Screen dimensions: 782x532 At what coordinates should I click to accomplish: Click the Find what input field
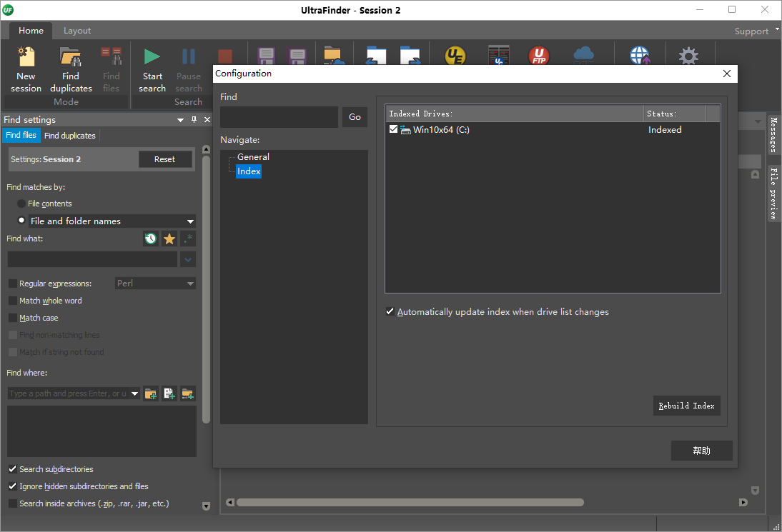(92, 259)
